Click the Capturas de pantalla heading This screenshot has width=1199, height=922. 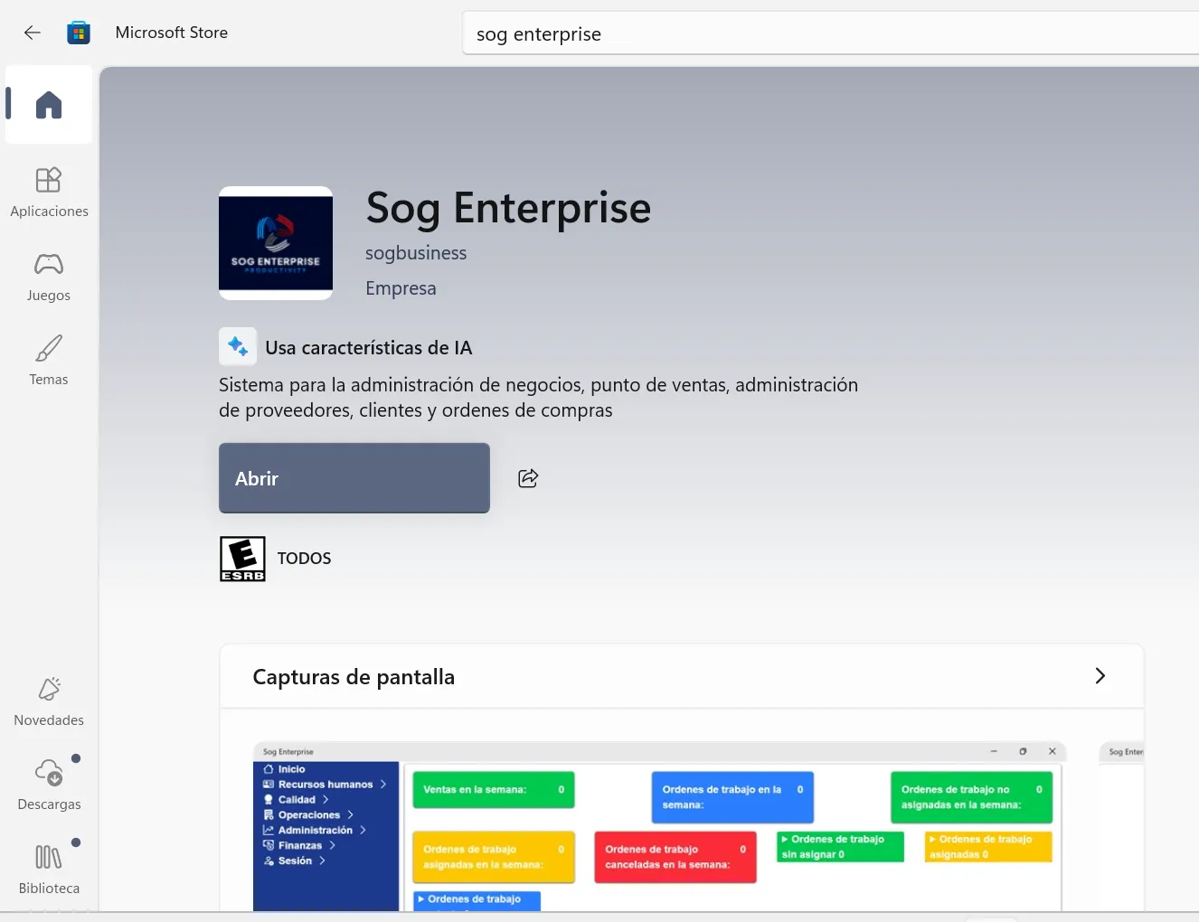(x=354, y=677)
